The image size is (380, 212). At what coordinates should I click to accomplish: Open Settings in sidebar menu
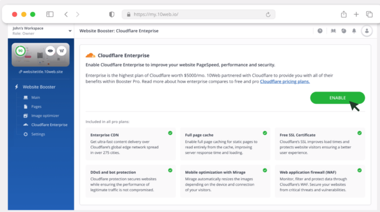tap(38, 134)
